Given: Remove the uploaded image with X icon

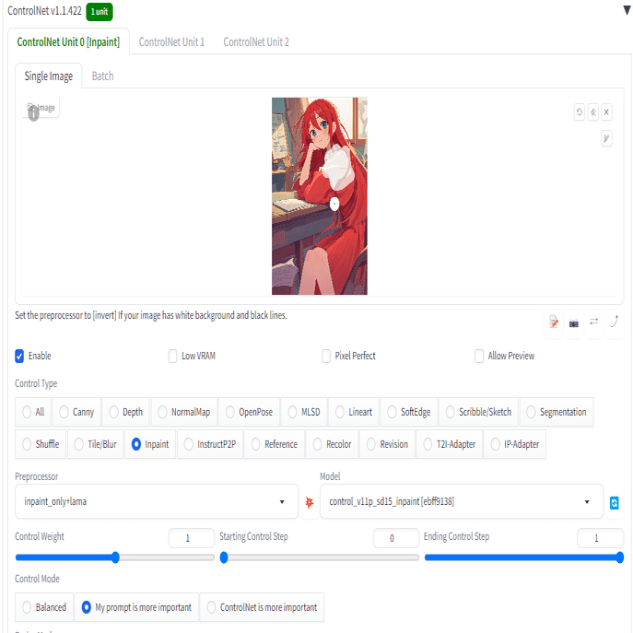Looking at the screenshot, I should click(606, 112).
